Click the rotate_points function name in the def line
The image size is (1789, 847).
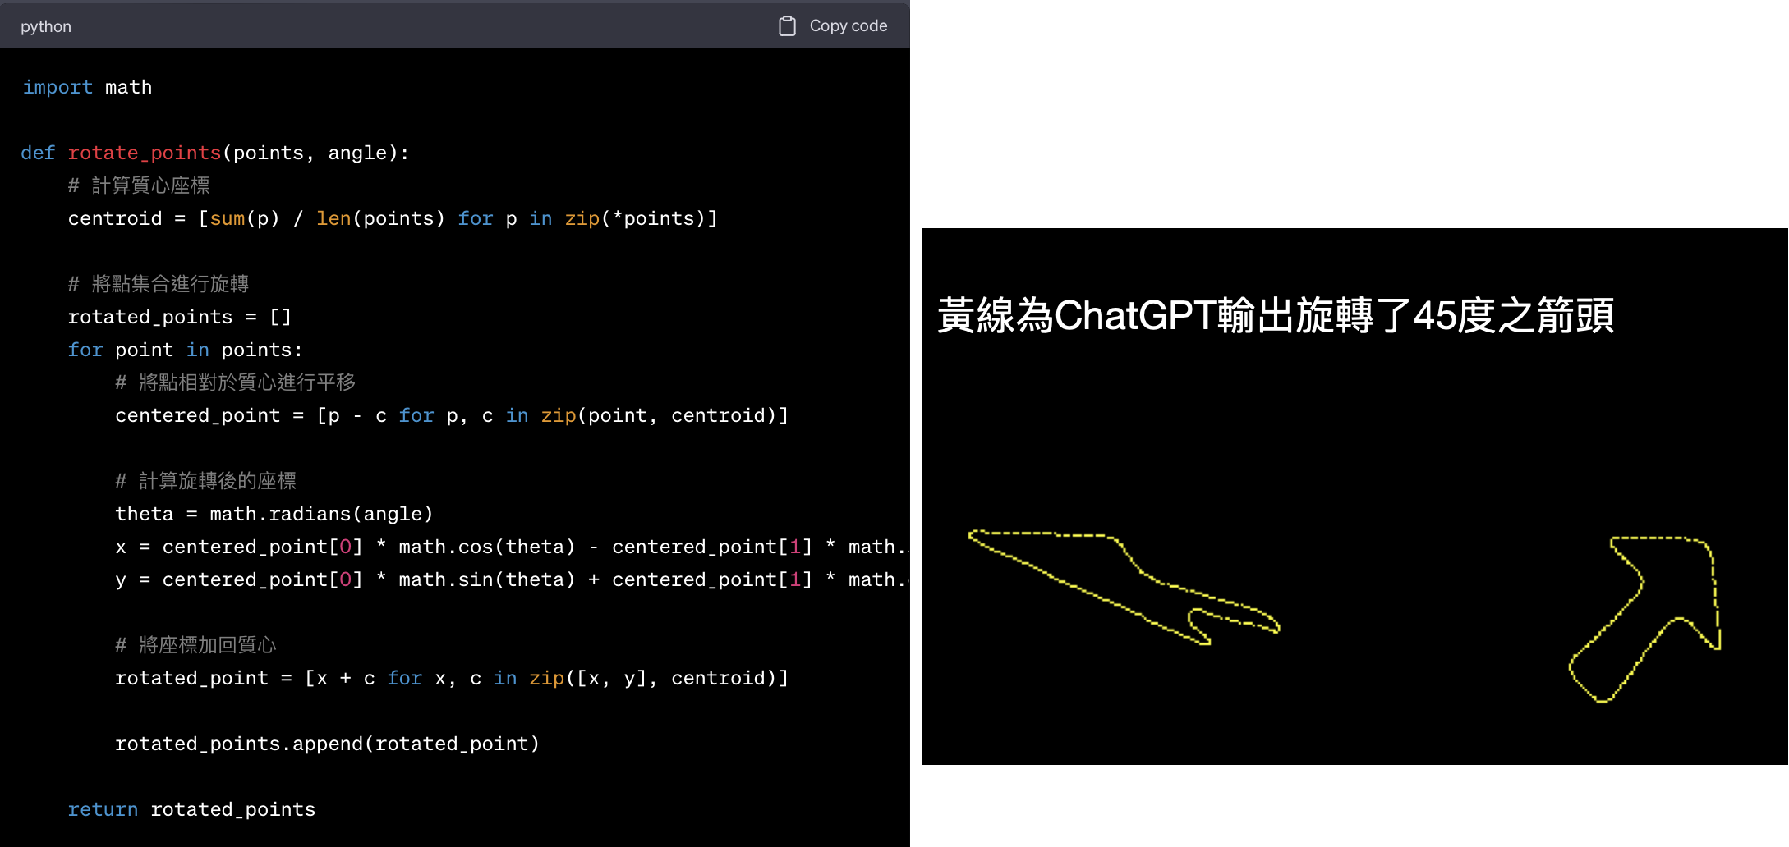[144, 153]
